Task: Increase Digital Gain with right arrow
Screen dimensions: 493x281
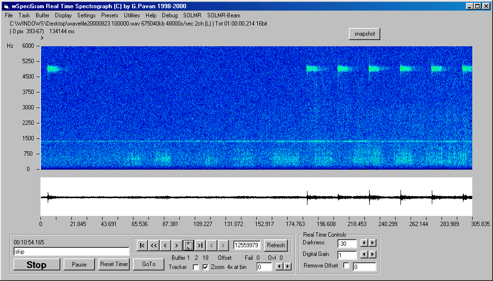Action: pos(372,254)
